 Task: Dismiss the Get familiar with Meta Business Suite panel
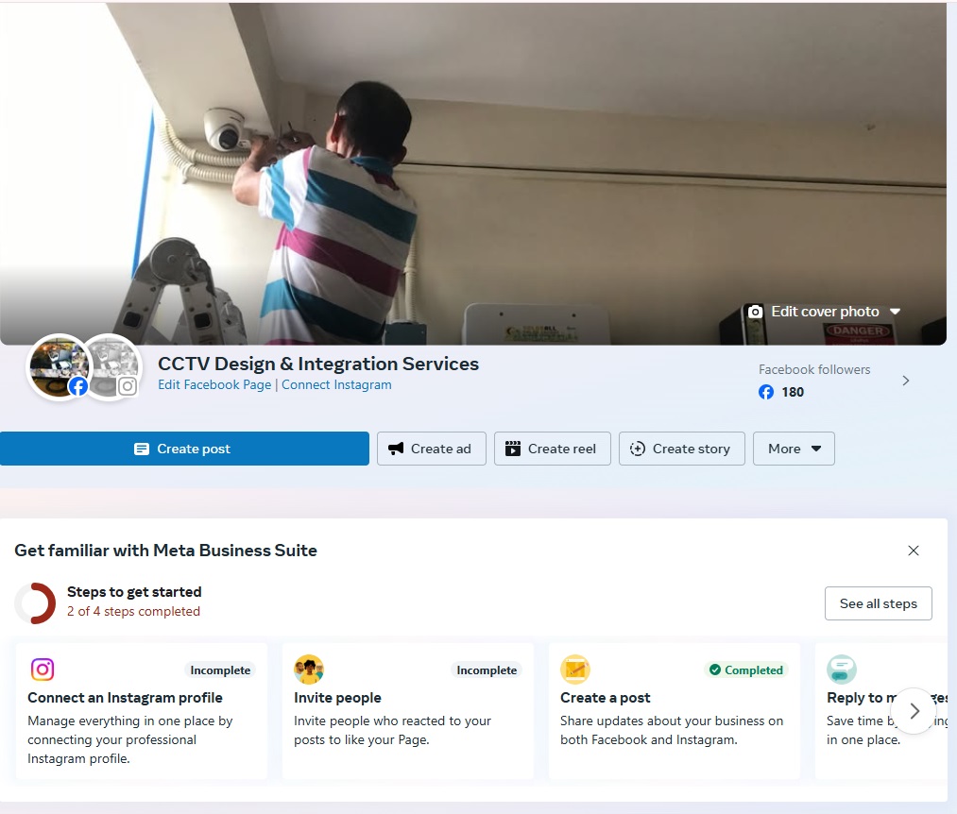coord(913,551)
